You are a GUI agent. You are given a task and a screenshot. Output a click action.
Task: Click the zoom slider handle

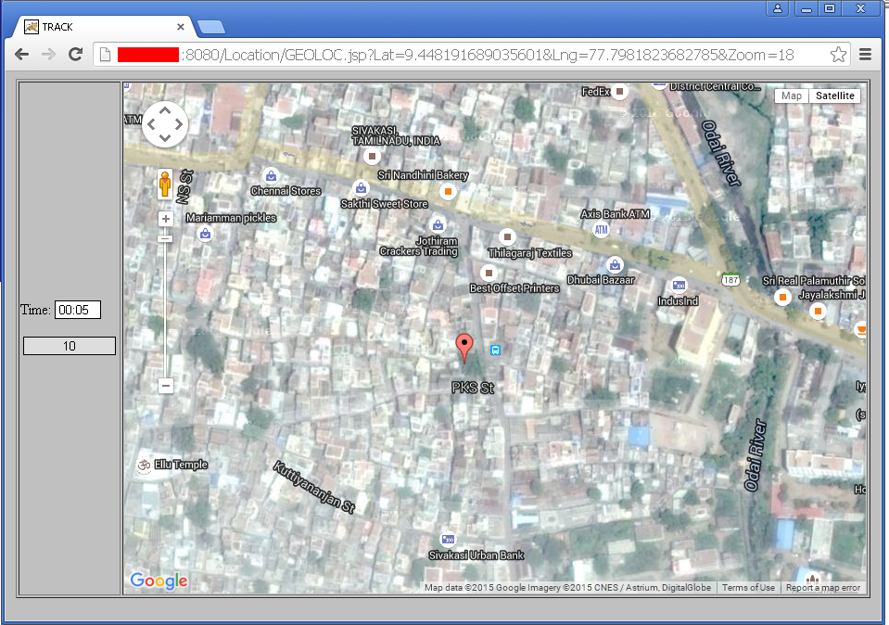pyautogui.click(x=166, y=238)
